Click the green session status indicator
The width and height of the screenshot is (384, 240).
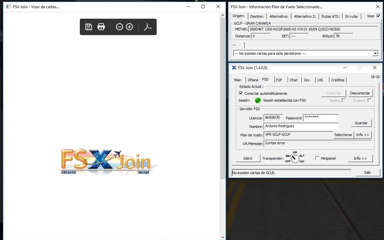point(258,100)
